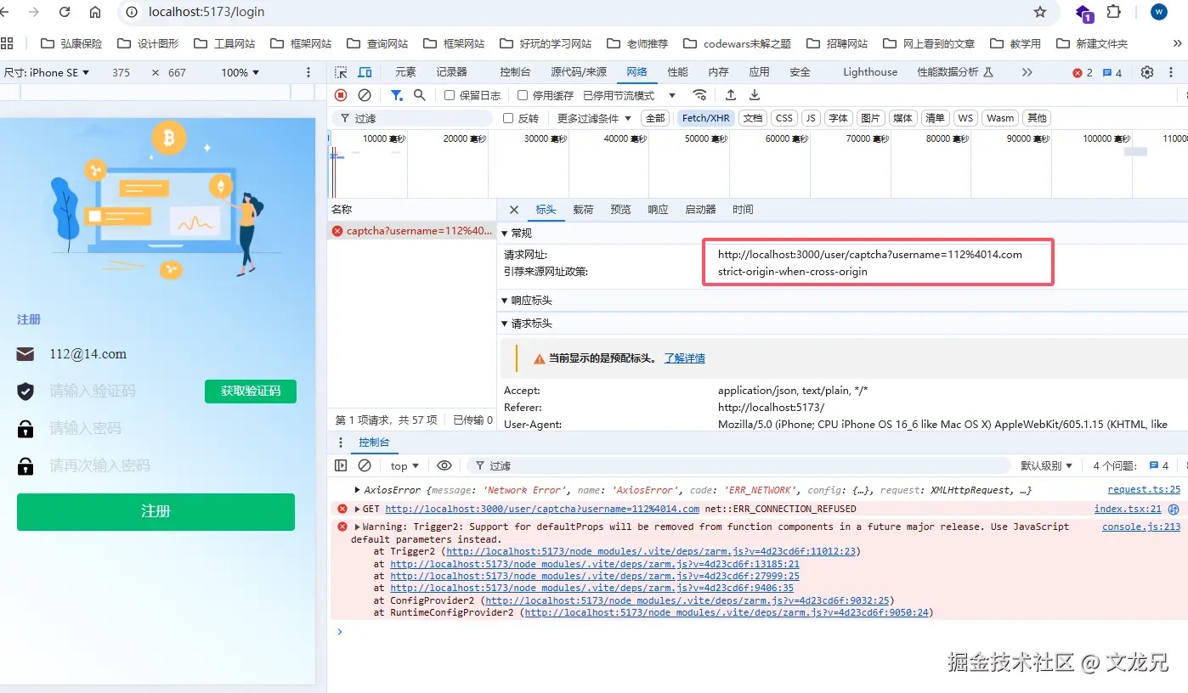Viewport: 1188px width, 693px height.
Task: Toggle the invert filter checkbox
Action: pyautogui.click(x=508, y=118)
